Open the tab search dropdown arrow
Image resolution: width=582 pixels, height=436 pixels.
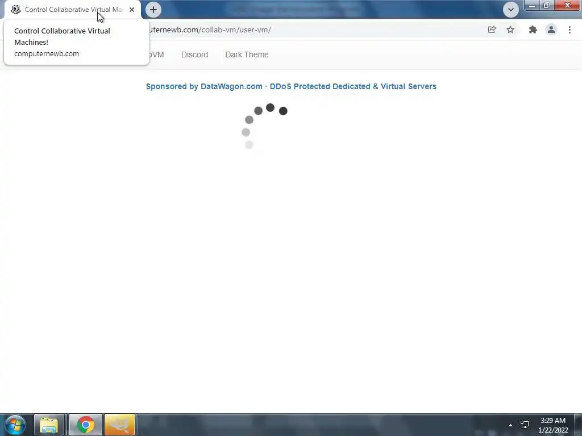click(511, 10)
